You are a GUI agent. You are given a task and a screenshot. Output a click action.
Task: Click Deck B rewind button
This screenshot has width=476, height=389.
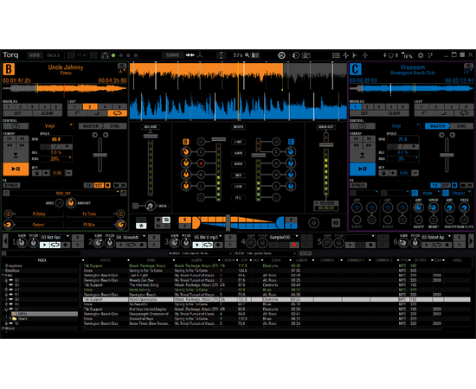pyautogui.click(x=10, y=145)
